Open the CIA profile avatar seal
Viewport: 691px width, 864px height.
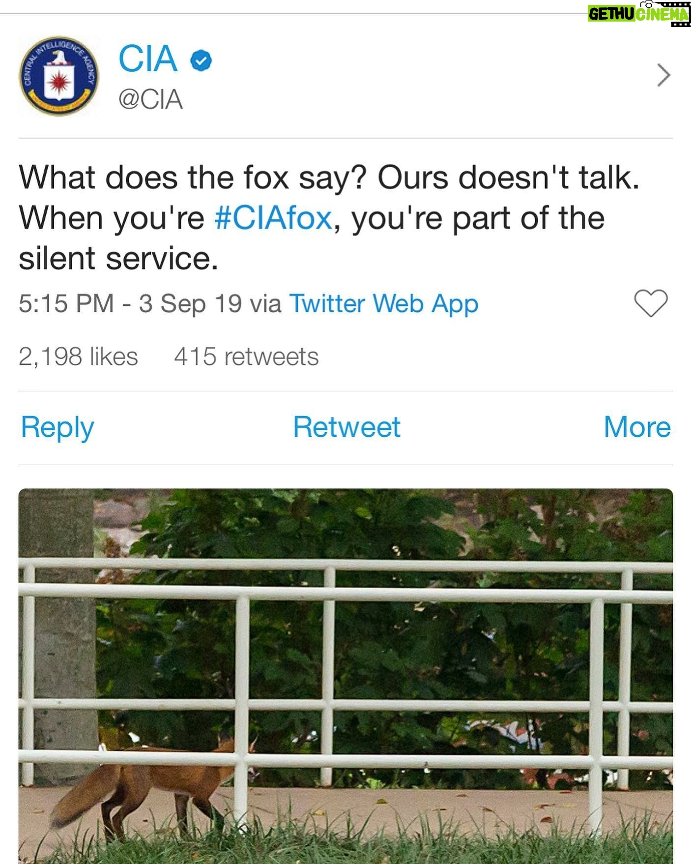[59, 76]
